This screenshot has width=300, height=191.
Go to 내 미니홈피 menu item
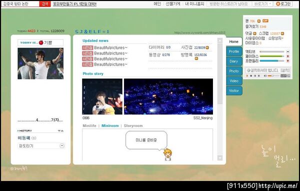point(194,4)
